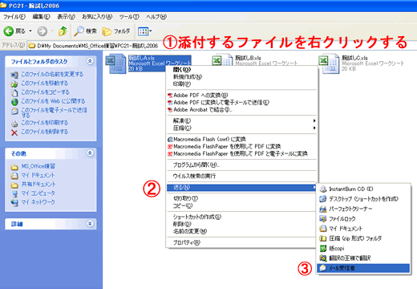Click このファイルを電子メールで送信する link
The height and width of the screenshot is (289, 417).
point(54,112)
